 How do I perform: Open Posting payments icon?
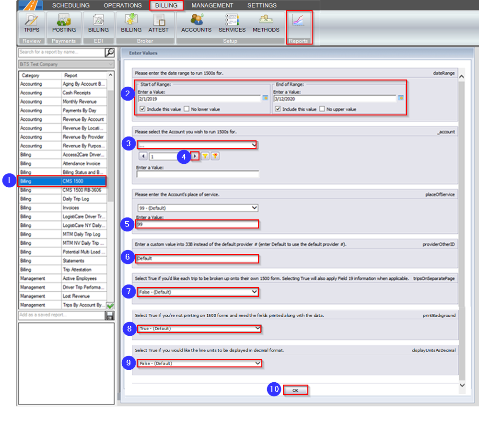64,23
